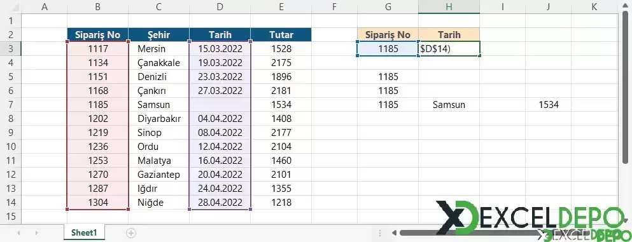Open the Sheet1 tab
Image resolution: width=632 pixels, height=242 pixels.
pyautogui.click(x=84, y=232)
